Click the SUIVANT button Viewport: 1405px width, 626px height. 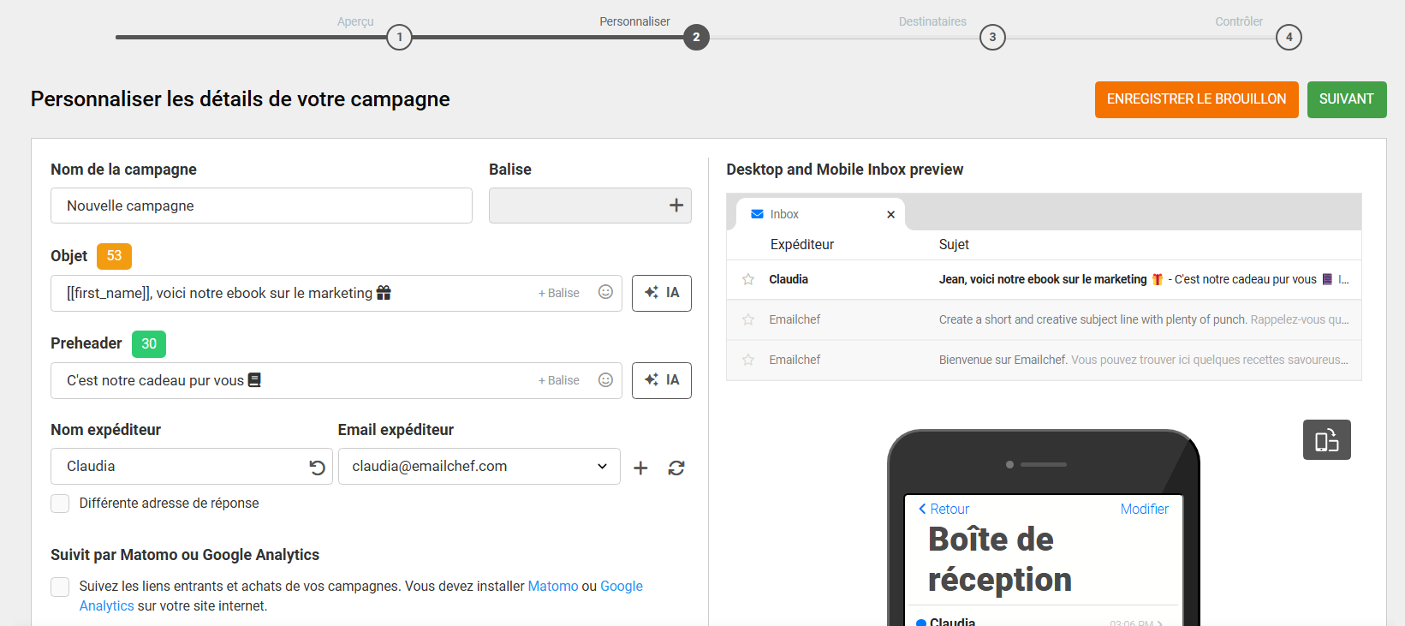click(1347, 99)
